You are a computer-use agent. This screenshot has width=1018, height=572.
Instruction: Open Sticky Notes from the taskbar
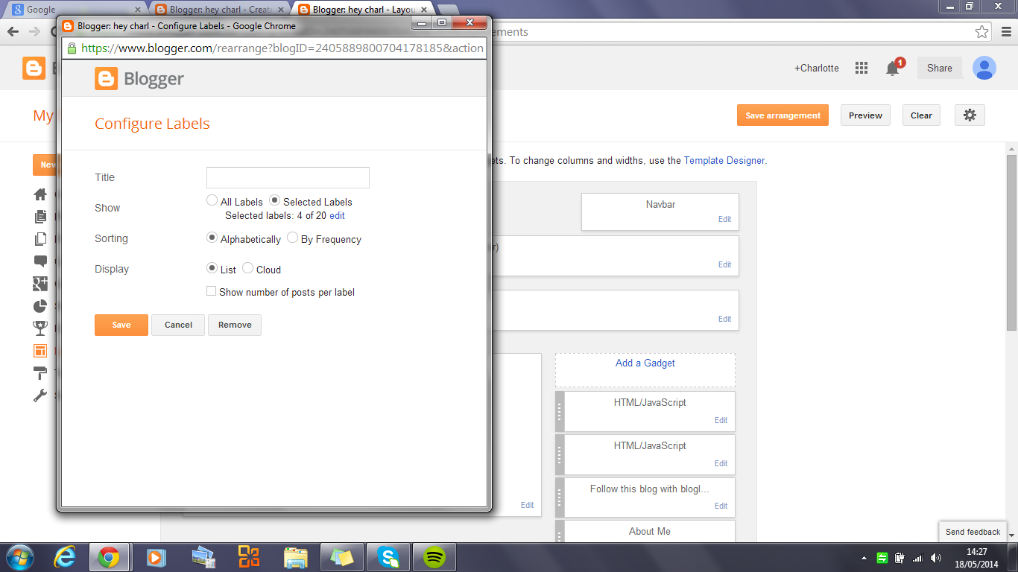(x=342, y=557)
